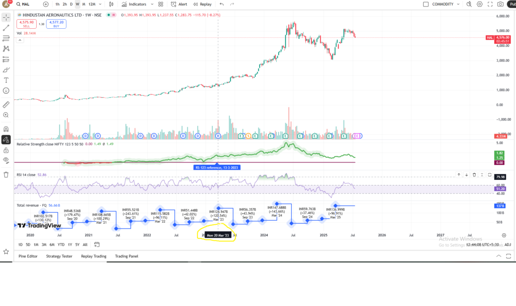Open the Indicators dialog

(x=134, y=4)
